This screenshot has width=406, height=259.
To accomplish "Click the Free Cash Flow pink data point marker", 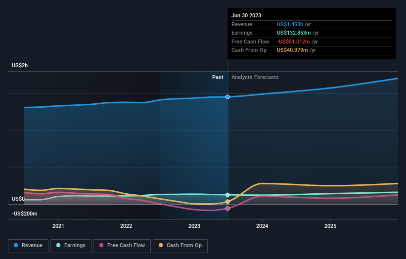I will click(227, 208).
